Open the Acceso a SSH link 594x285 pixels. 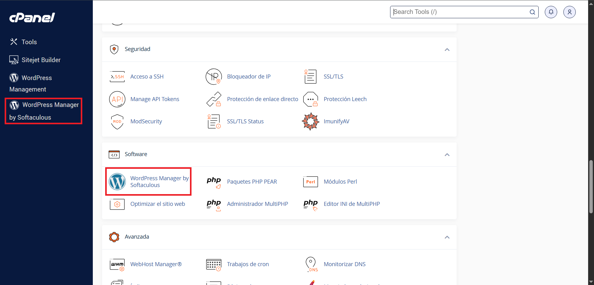(147, 77)
